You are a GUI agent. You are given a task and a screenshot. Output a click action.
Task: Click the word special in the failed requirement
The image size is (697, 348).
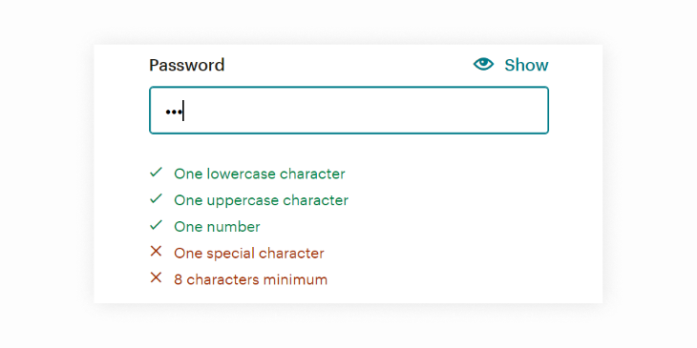point(225,254)
